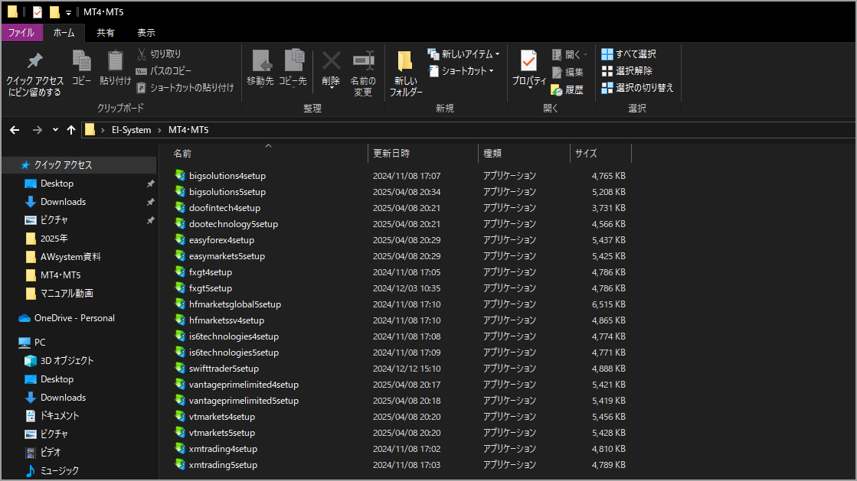Image resolution: width=857 pixels, height=481 pixels.
Task: Go forward with the forward arrow
Action: tap(38, 130)
